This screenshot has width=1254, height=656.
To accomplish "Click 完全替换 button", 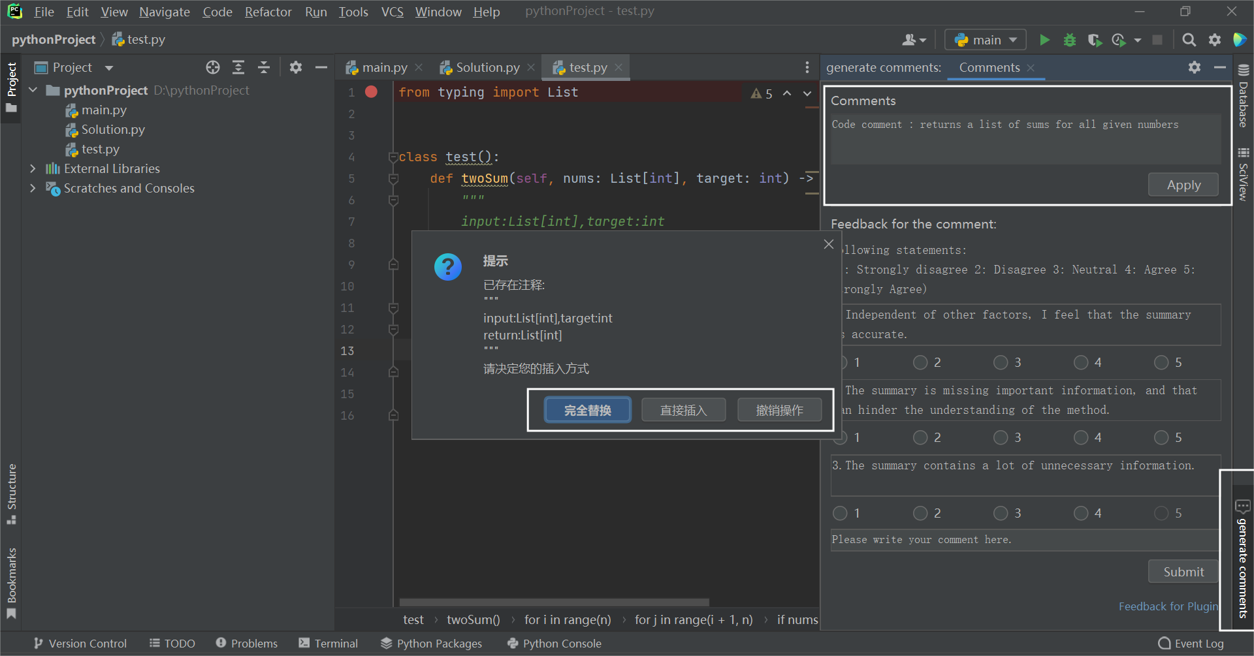I will [x=588, y=410].
